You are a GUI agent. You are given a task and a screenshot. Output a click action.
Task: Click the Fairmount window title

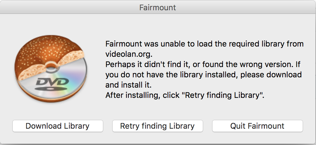[x=158, y=7]
